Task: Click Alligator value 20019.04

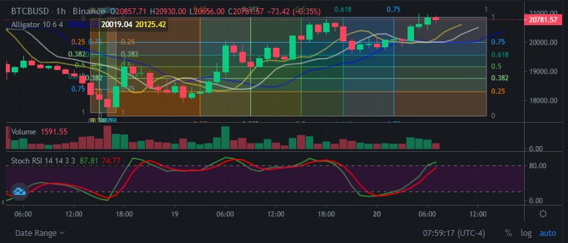Action: pyautogui.click(x=116, y=25)
